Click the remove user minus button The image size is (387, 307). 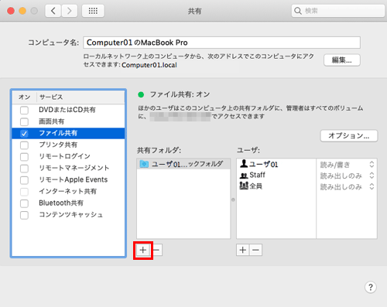tap(255, 250)
